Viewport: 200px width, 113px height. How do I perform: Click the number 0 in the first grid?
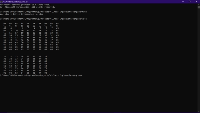point(11,28)
